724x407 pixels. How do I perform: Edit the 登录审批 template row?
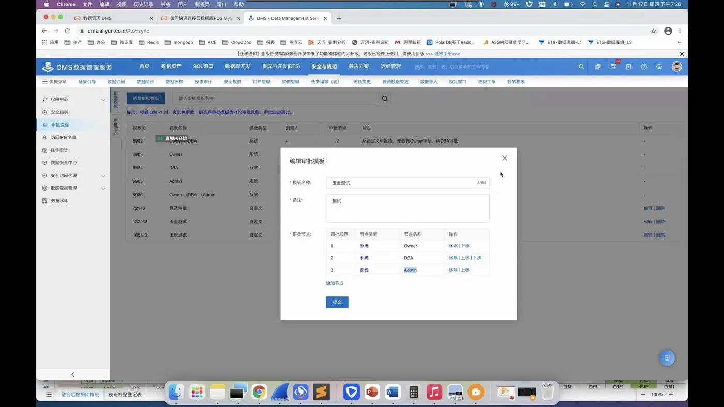[x=648, y=208]
